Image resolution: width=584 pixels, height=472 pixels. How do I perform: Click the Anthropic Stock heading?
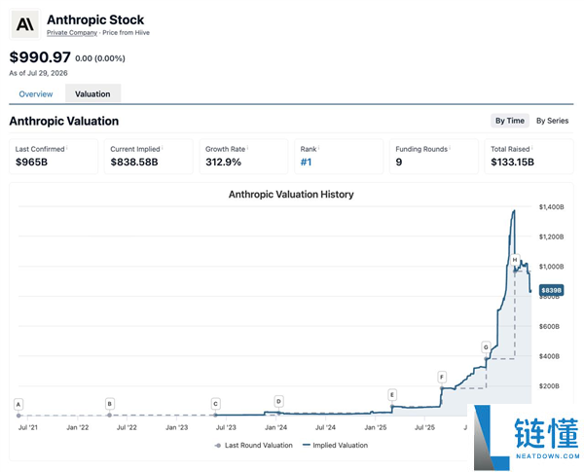point(95,19)
